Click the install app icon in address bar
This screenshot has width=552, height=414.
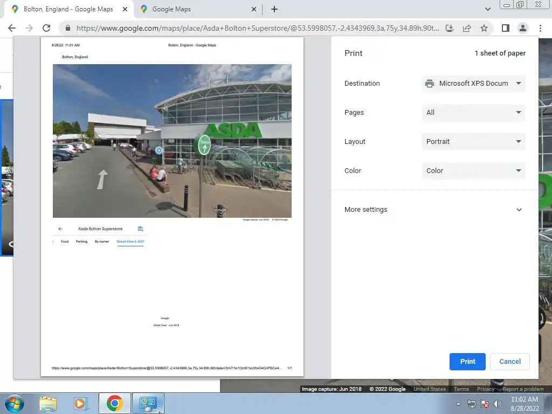(450, 28)
